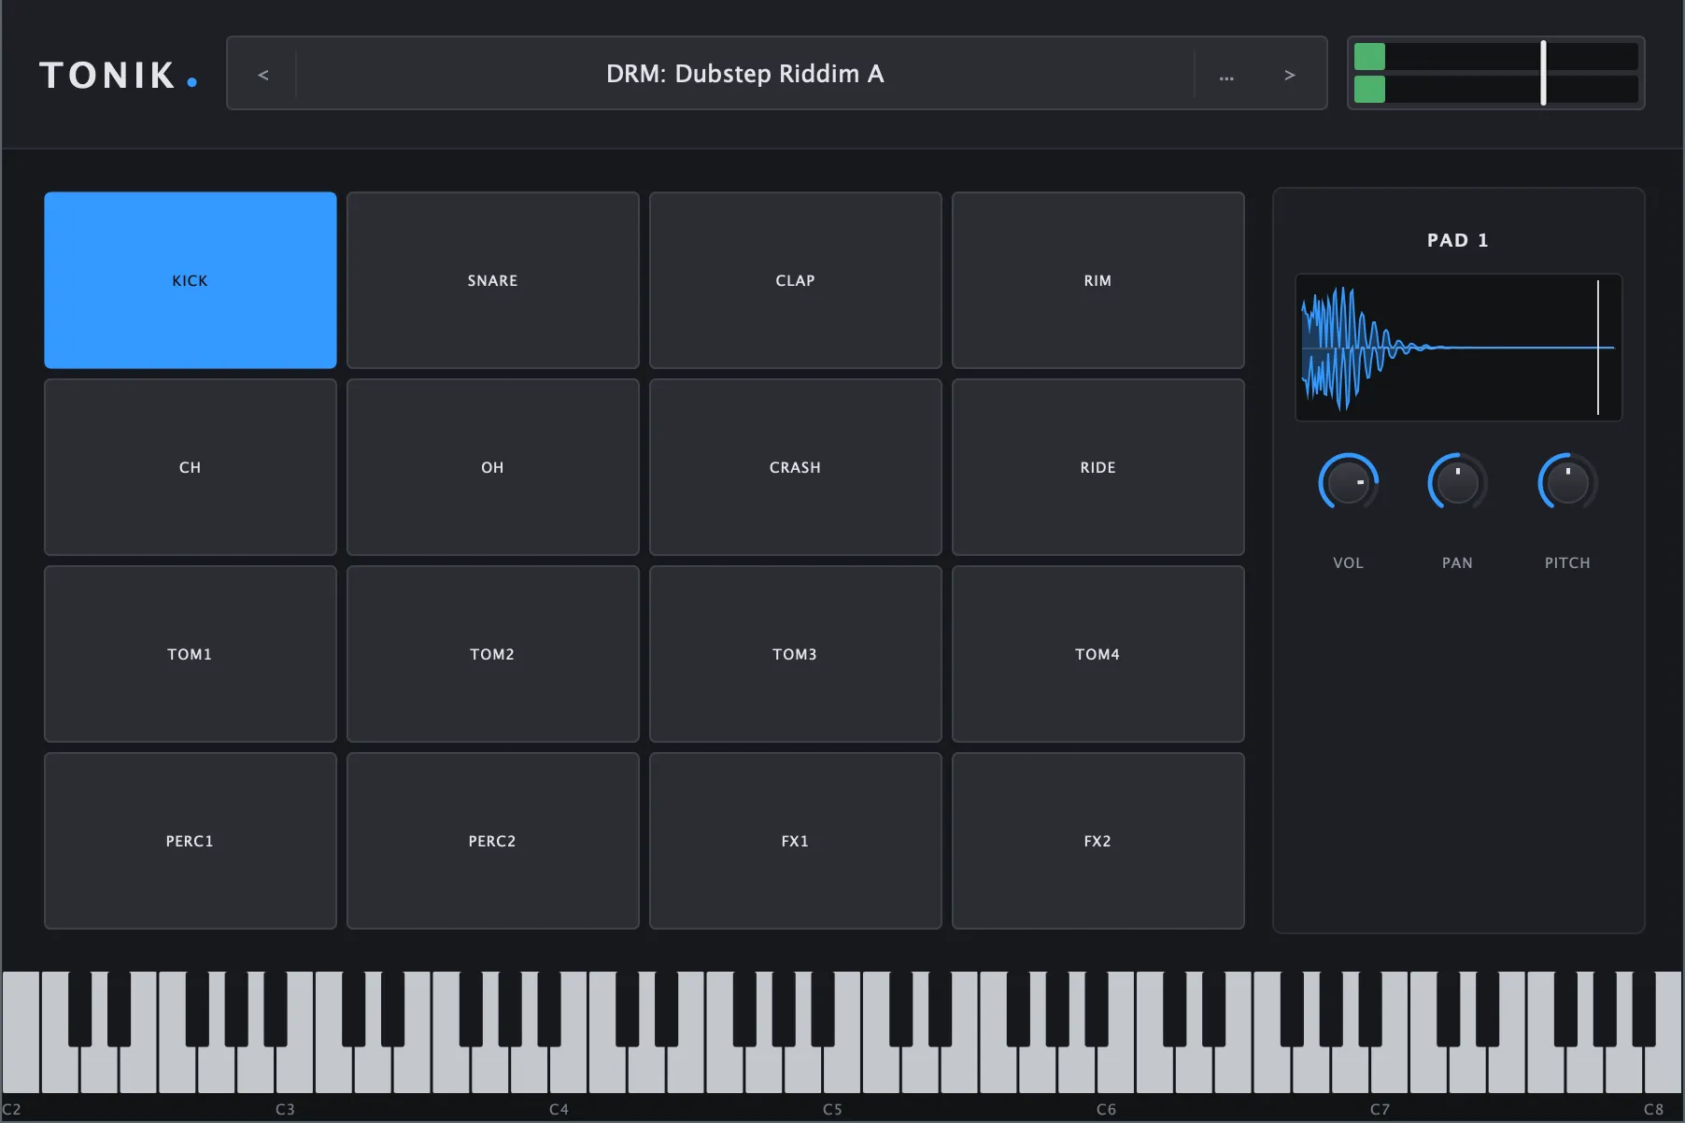Click the VOL knob
The image size is (1685, 1123).
tap(1348, 482)
